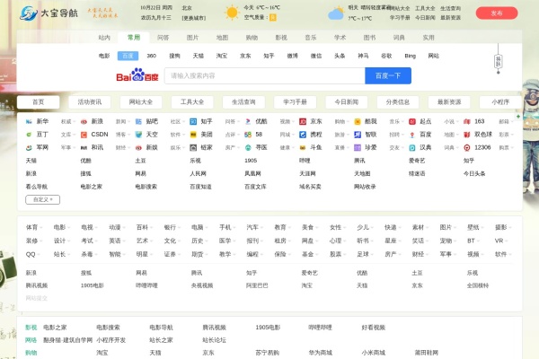539x359 pixels.
Task: Click the 贴吧 site icon
Action: pyautogui.click(x=138, y=122)
